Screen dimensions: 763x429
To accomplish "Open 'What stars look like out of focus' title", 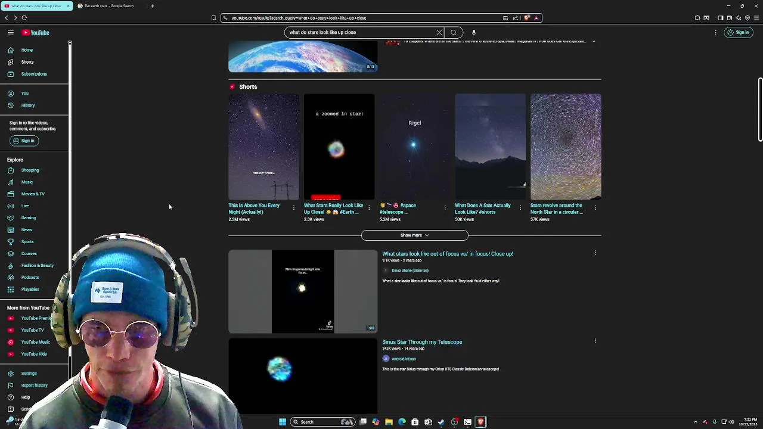I will 448,254.
